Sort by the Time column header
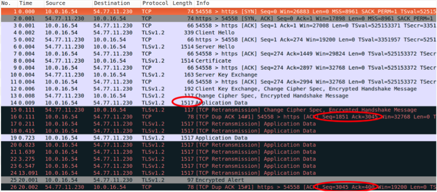This screenshot has width=437, height=192. pyautogui.click(x=31, y=4)
